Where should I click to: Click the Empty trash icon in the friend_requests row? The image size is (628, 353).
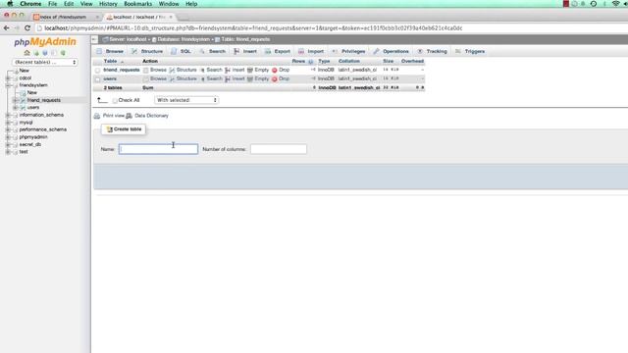click(x=250, y=70)
